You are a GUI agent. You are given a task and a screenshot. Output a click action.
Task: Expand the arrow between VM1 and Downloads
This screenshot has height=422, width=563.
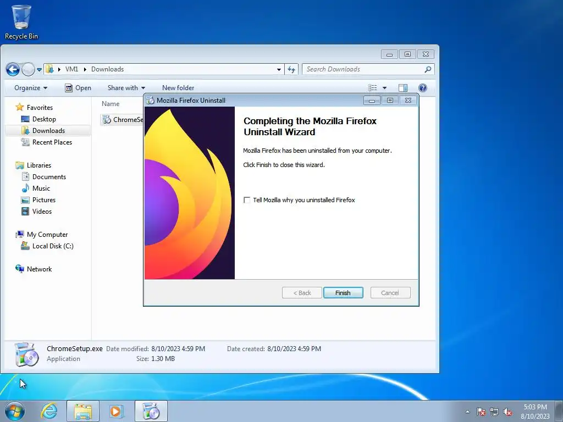[85, 69]
